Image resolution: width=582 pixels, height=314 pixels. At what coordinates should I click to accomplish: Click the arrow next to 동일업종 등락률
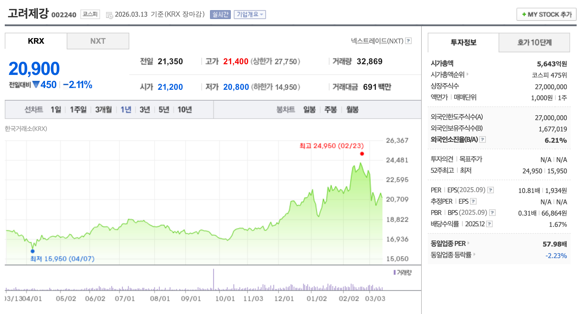[x=474, y=254]
